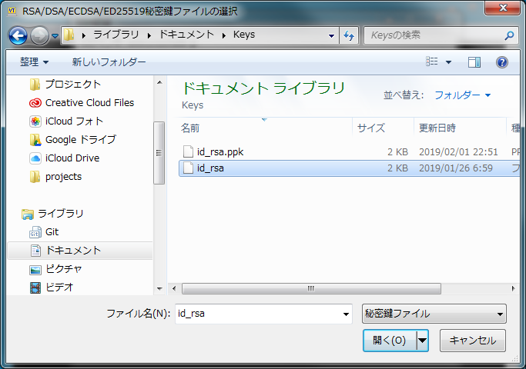526x369 pixels.
Task: Click the help question mark icon
Action: pyautogui.click(x=501, y=62)
